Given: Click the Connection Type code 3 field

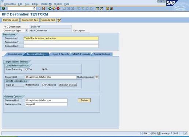Looking at the screenshot, I should tap(26, 31).
